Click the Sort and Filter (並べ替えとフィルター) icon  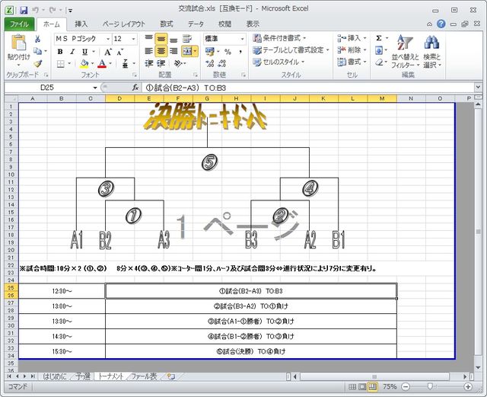pos(405,50)
